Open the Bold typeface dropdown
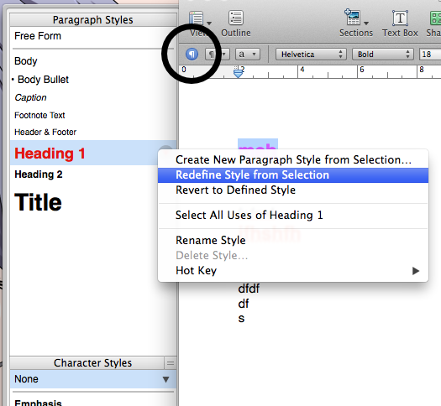Screen dimensions: 441x406 [x=382, y=55]
